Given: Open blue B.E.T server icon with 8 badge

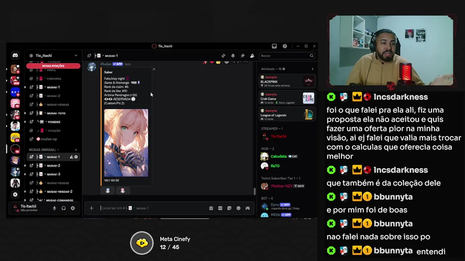Looking at the screenshot, I should click(x=15, y=91).
